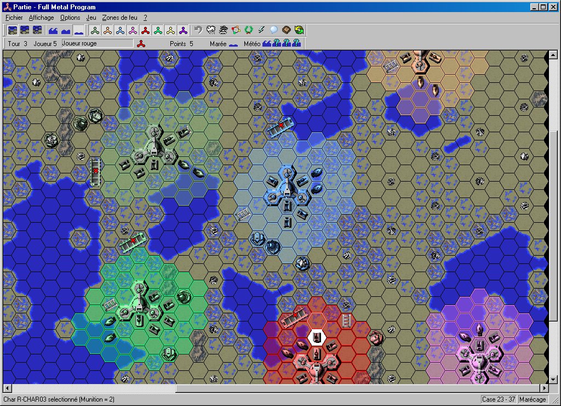
Task: Click the green laurel wreath icon
Action: (x=249, y=30)
